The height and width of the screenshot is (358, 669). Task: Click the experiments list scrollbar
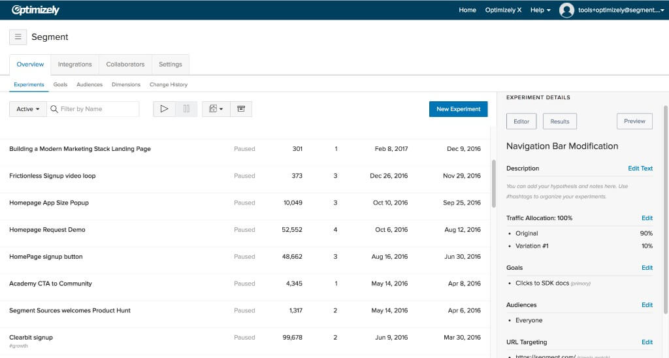pos(494,184)
